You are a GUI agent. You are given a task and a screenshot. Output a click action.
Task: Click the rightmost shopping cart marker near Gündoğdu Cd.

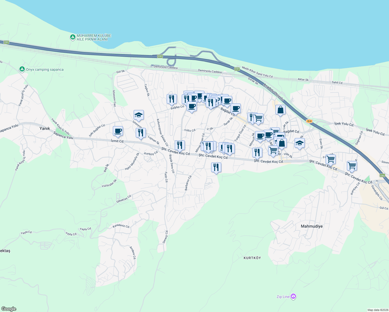[x=352, y=166]
